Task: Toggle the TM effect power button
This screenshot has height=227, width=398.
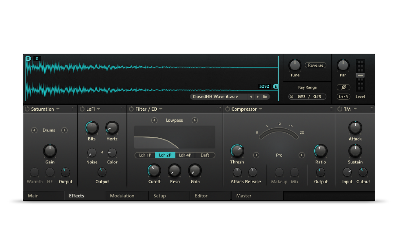Action: point(340,109)
